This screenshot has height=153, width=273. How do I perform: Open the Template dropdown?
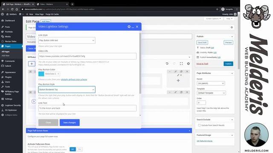click(212, 93)
